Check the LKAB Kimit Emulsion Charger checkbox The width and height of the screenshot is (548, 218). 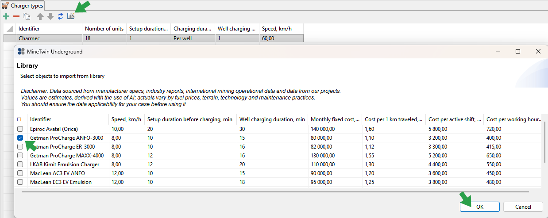[20, 164]
